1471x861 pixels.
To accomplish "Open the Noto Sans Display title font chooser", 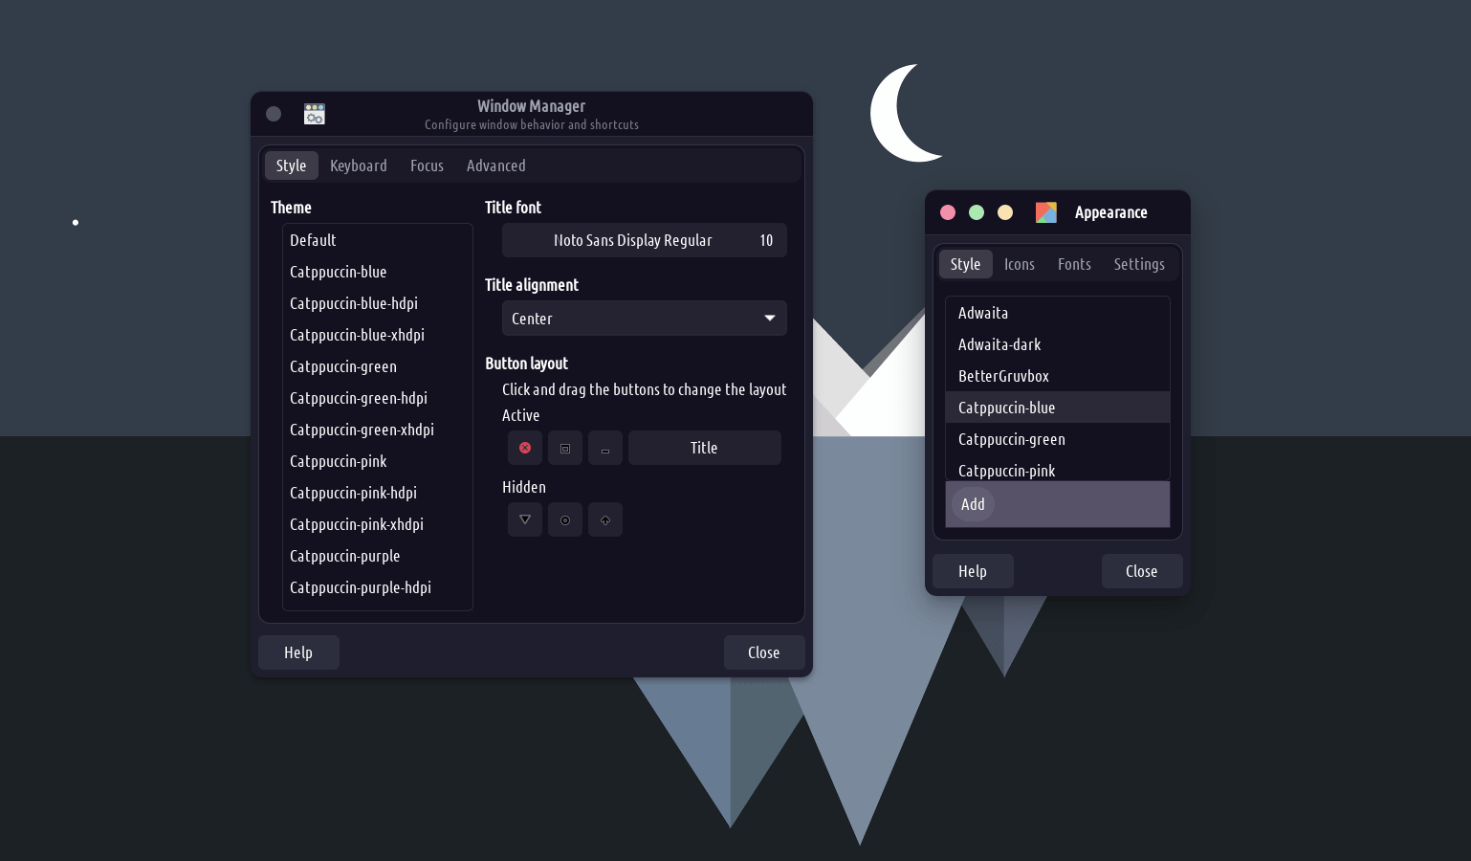I will click(644, 240).
